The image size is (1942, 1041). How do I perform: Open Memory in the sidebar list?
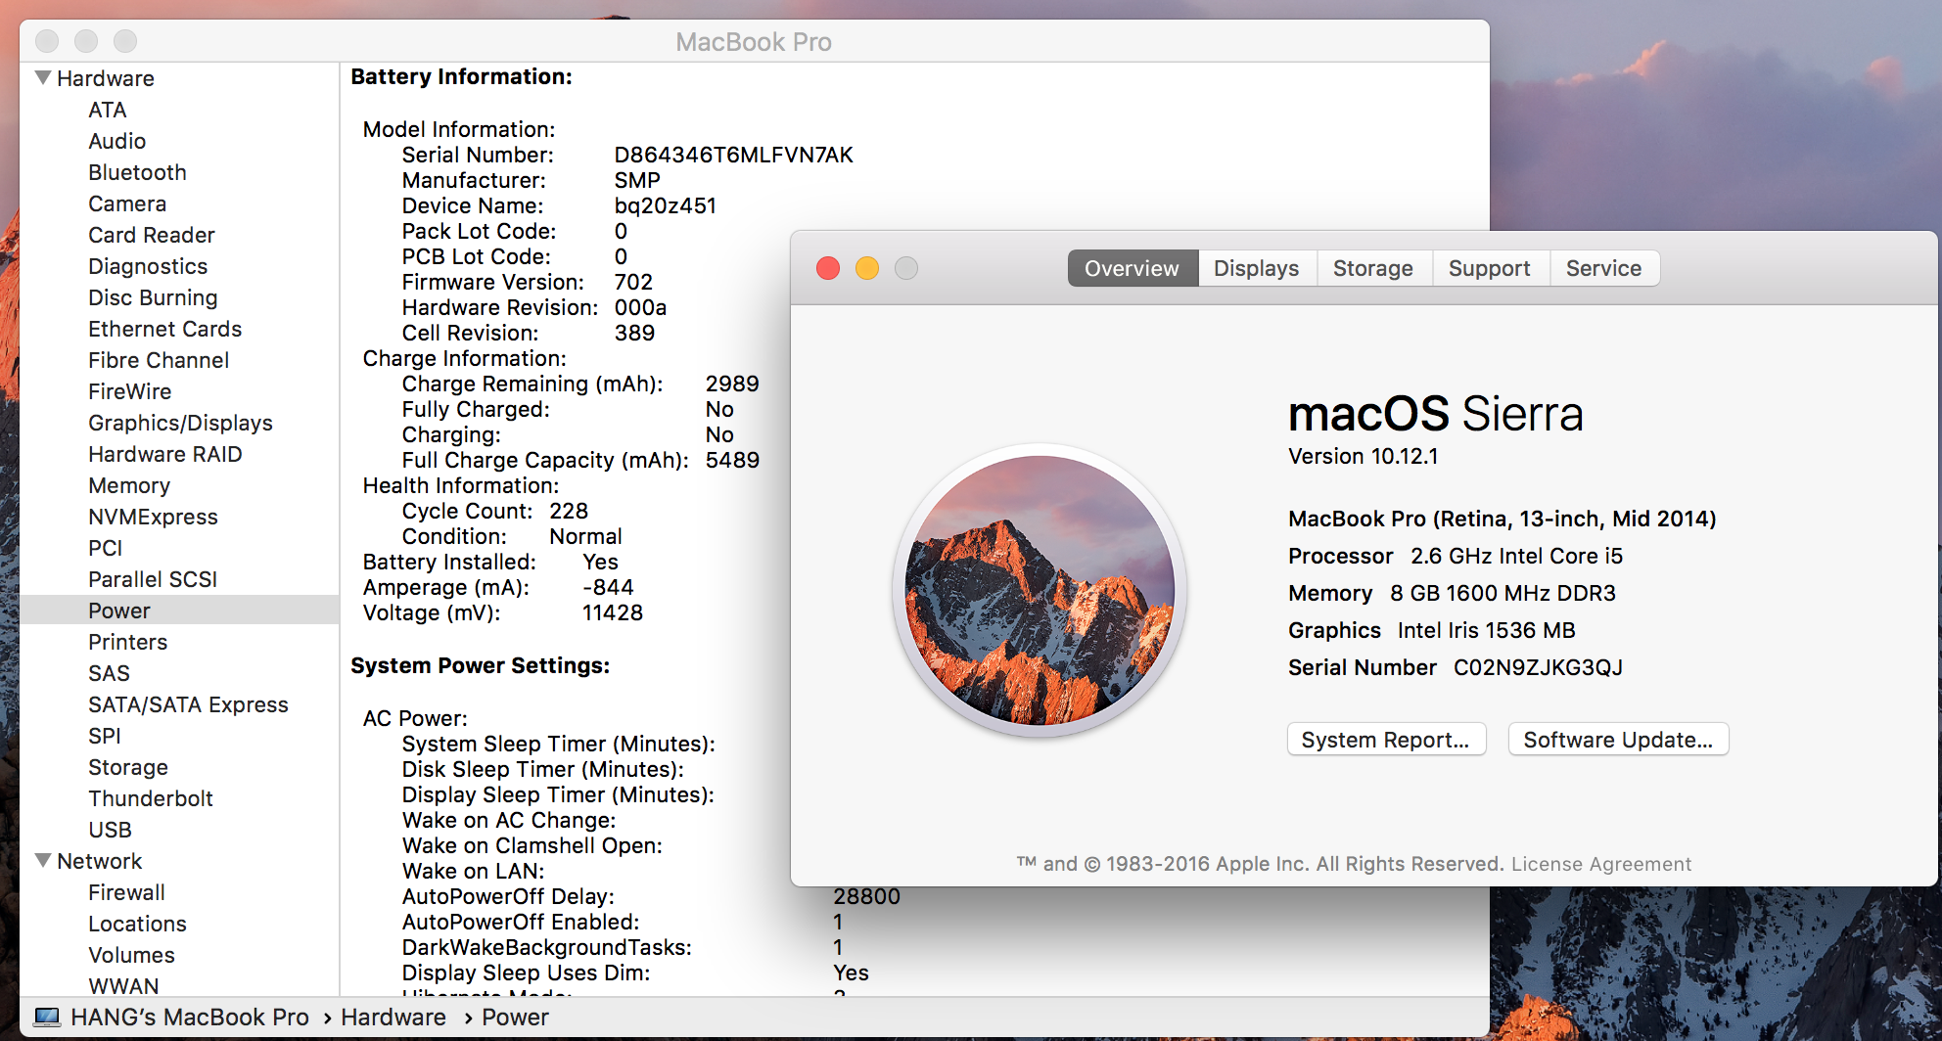point(129,485)
